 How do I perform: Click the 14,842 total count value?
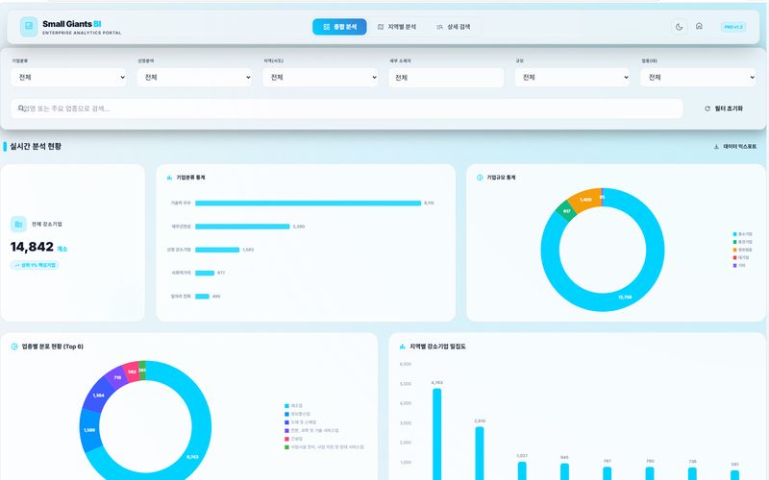[x=32, y=247]
